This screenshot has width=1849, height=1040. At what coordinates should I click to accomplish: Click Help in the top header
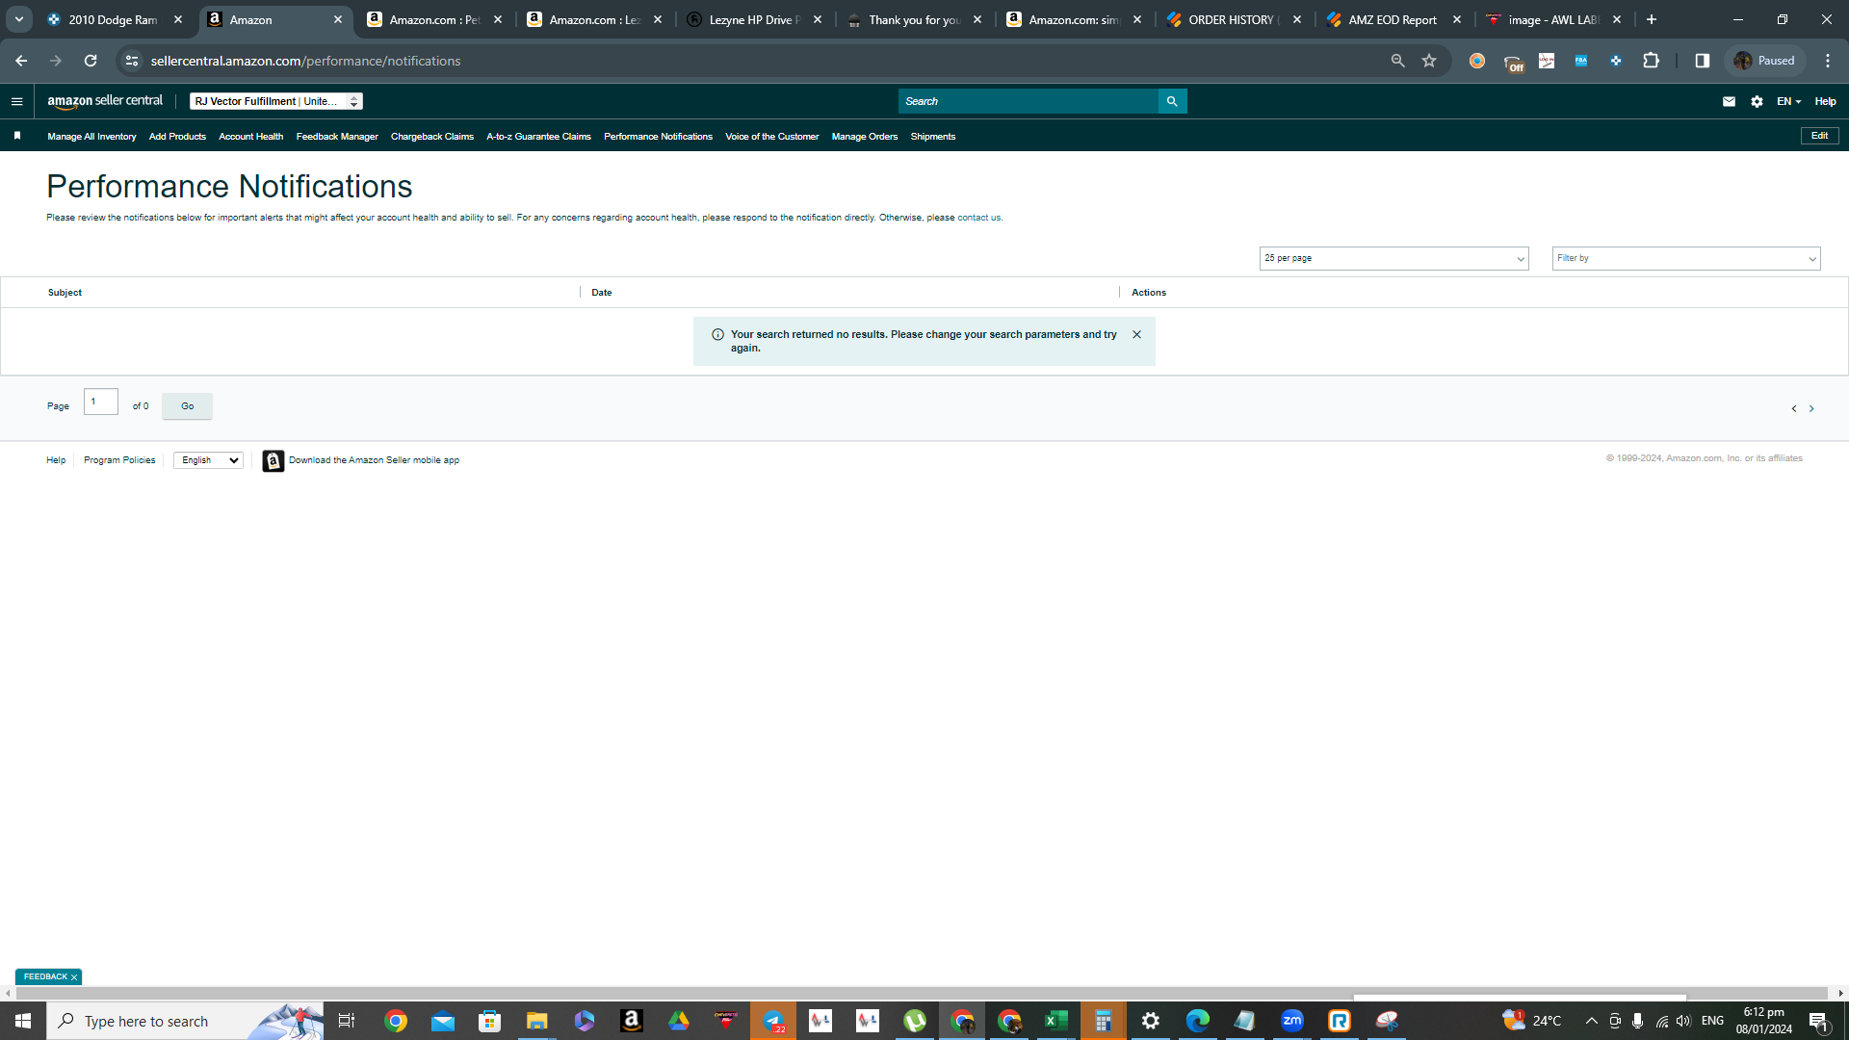point(1825,101)
